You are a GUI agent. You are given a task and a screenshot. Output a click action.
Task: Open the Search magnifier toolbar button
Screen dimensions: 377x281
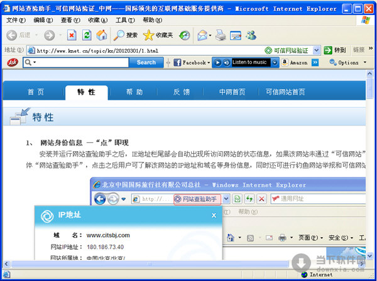click(x=125, y=35)
